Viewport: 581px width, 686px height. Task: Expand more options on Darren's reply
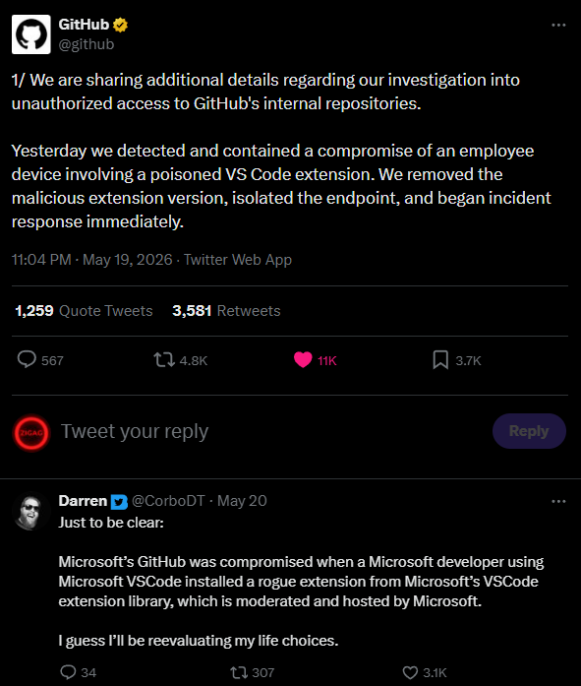click(558, 501)
